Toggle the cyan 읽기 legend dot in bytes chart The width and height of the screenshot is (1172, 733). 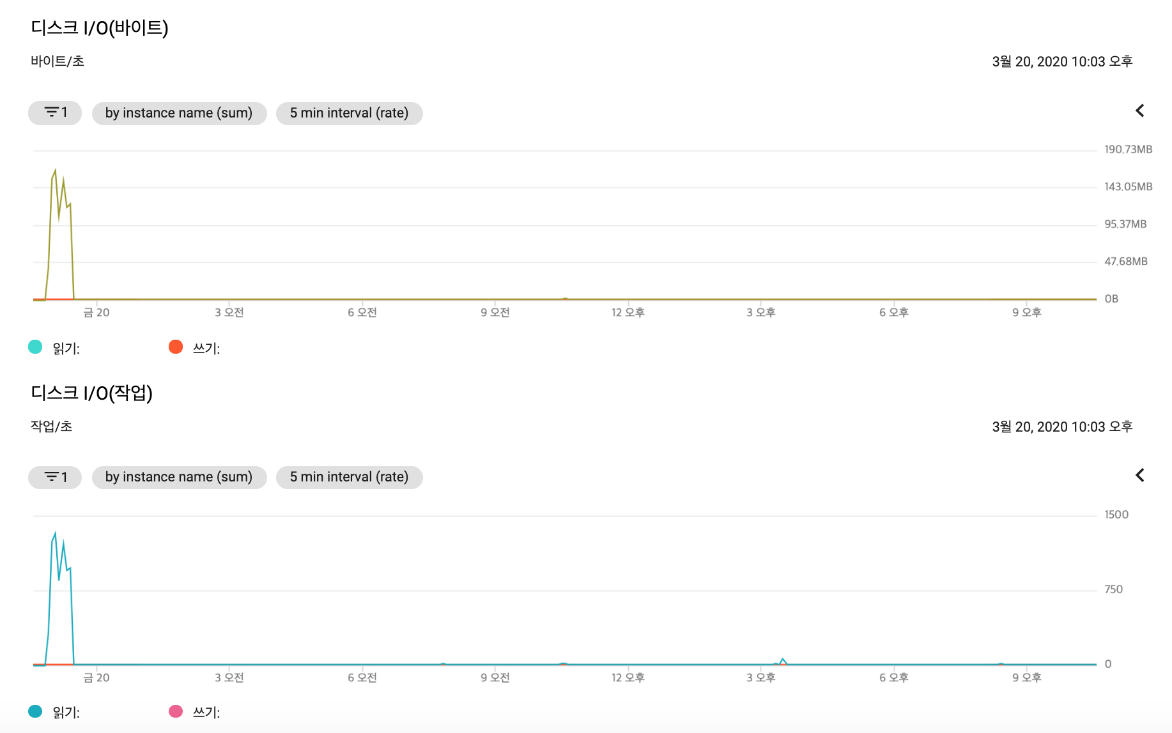35,347
